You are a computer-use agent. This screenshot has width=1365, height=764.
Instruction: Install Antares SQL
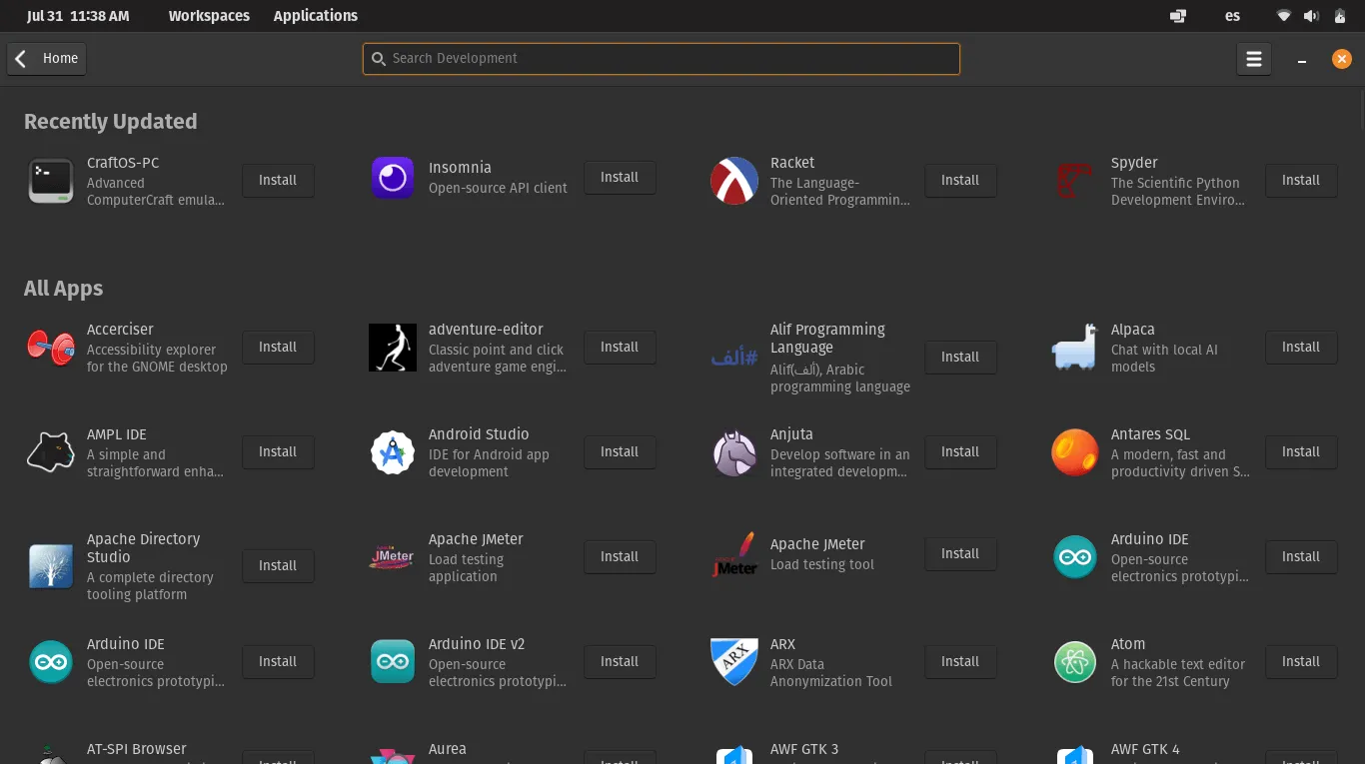1301,452
